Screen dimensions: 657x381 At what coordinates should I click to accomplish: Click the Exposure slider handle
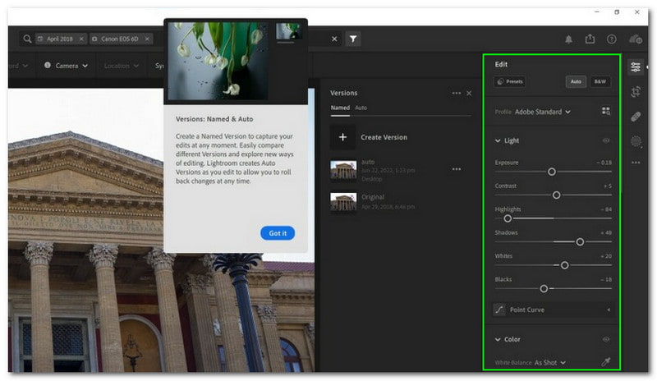tap(552, 172)
